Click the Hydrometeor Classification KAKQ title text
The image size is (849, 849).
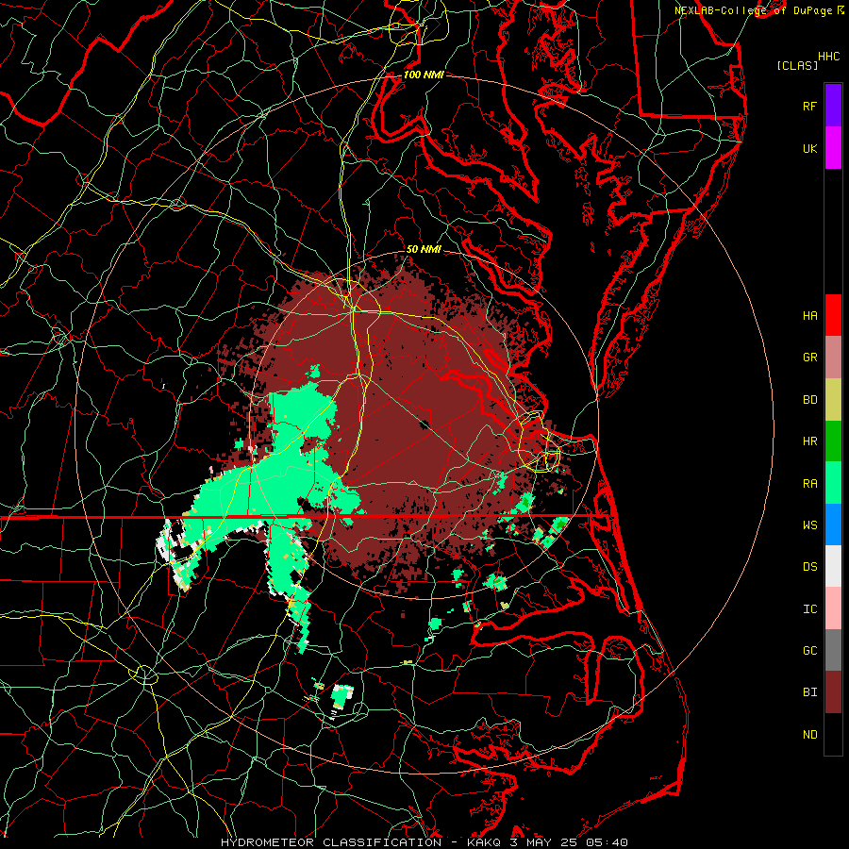point(424,842)
